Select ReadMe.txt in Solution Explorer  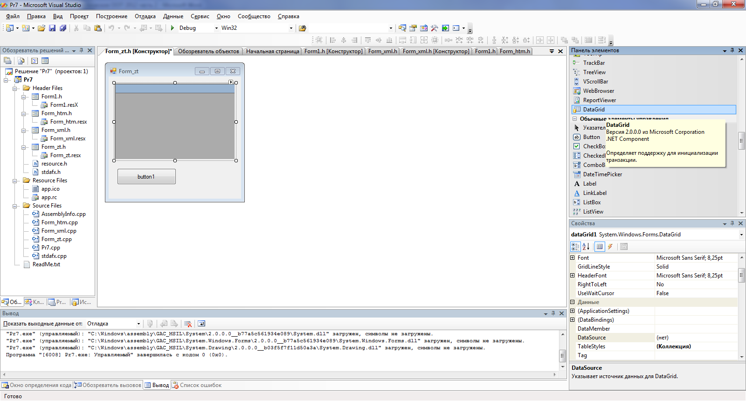point(46,264)
